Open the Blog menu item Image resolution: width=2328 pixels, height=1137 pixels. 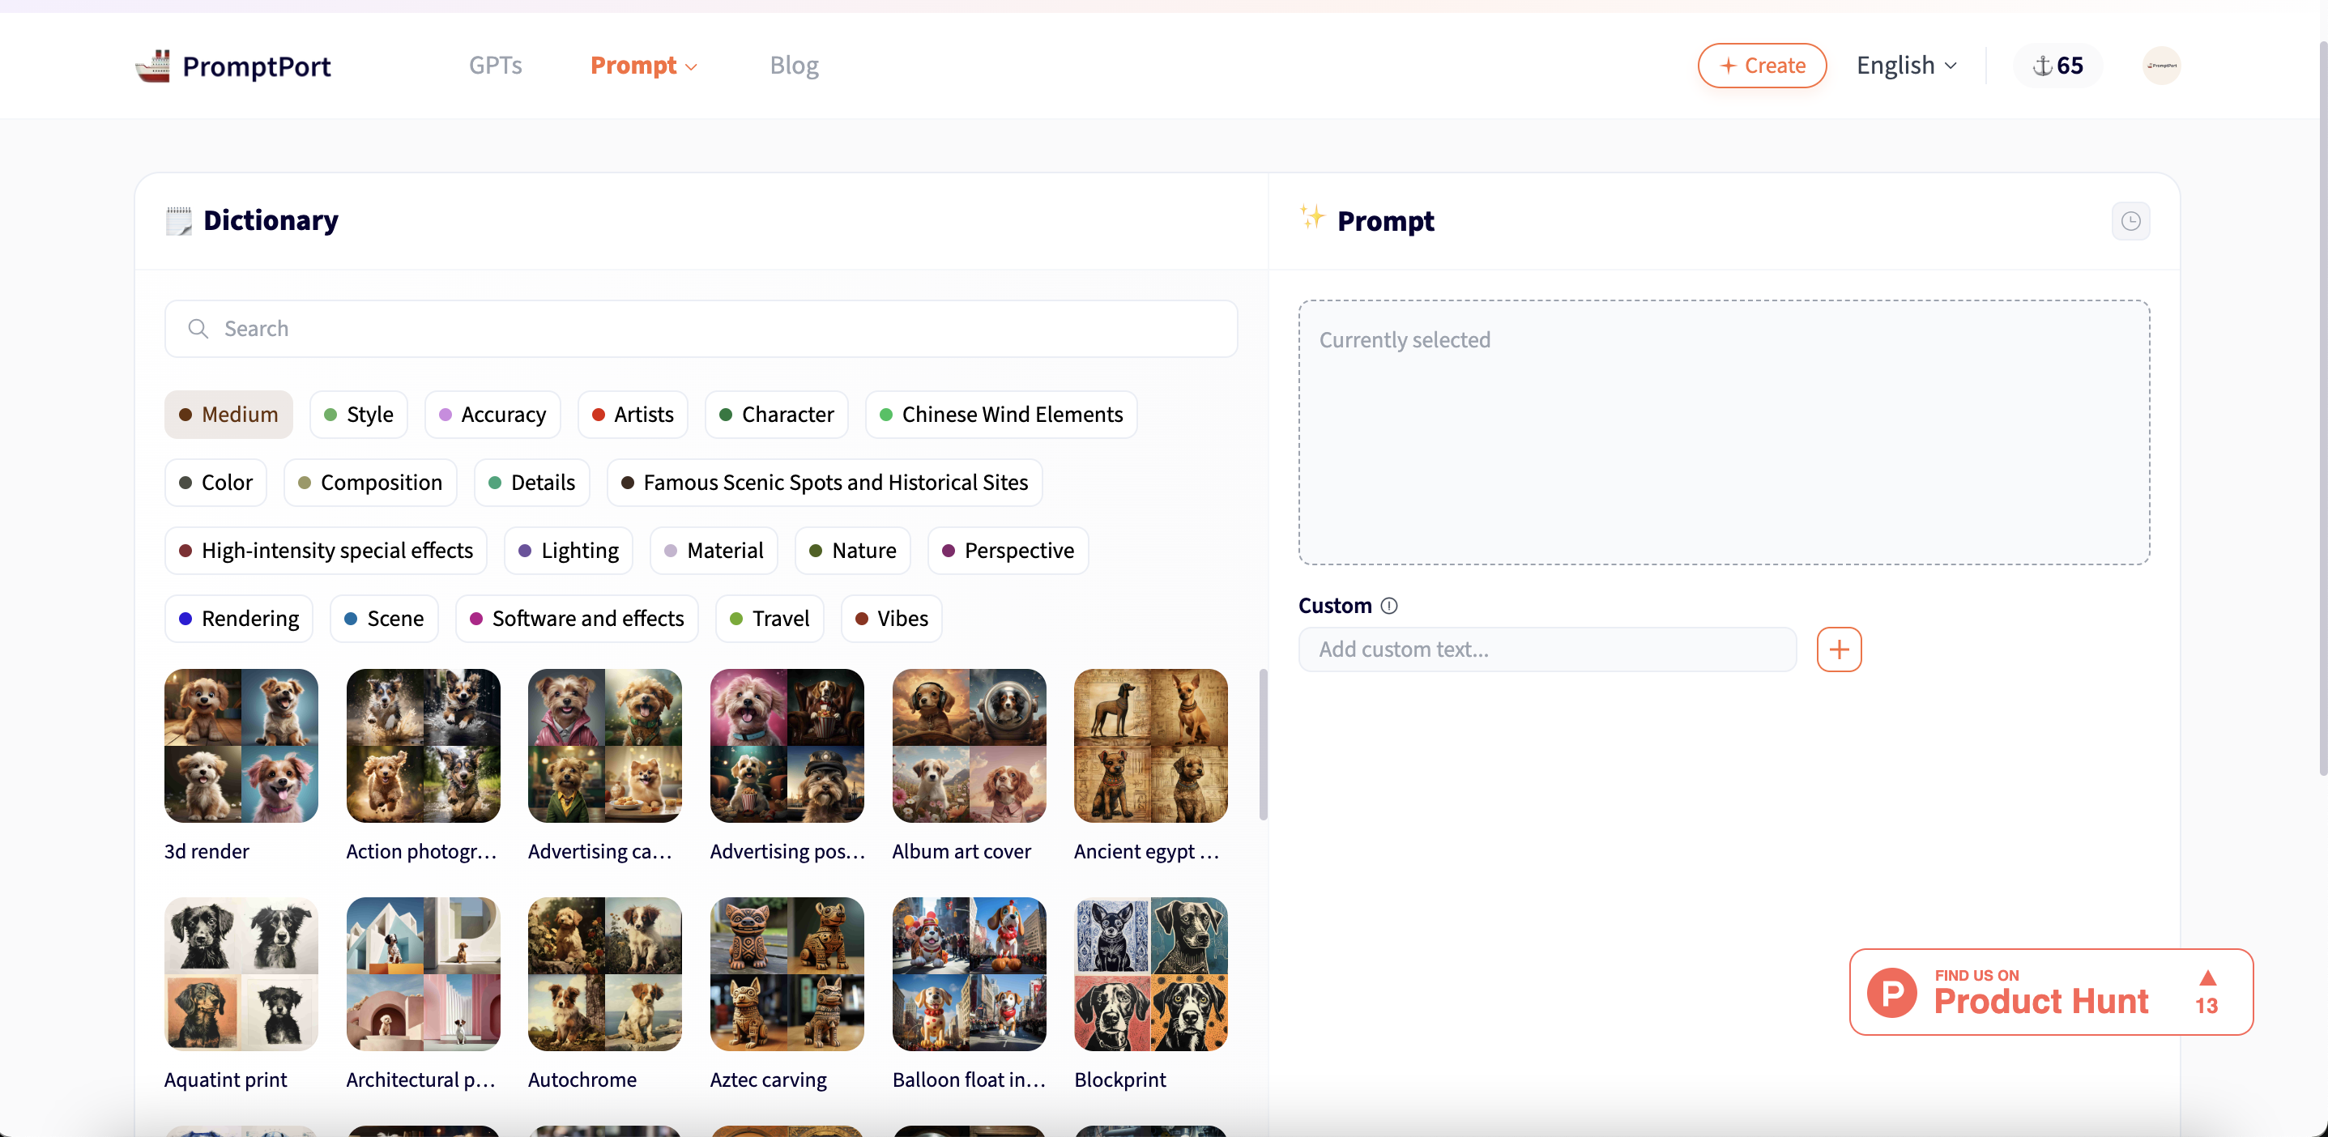(794, 65)
